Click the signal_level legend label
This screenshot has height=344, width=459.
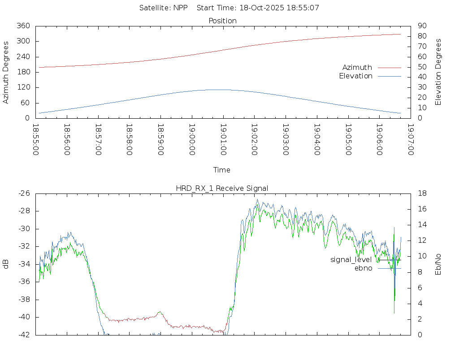point(351,260)
